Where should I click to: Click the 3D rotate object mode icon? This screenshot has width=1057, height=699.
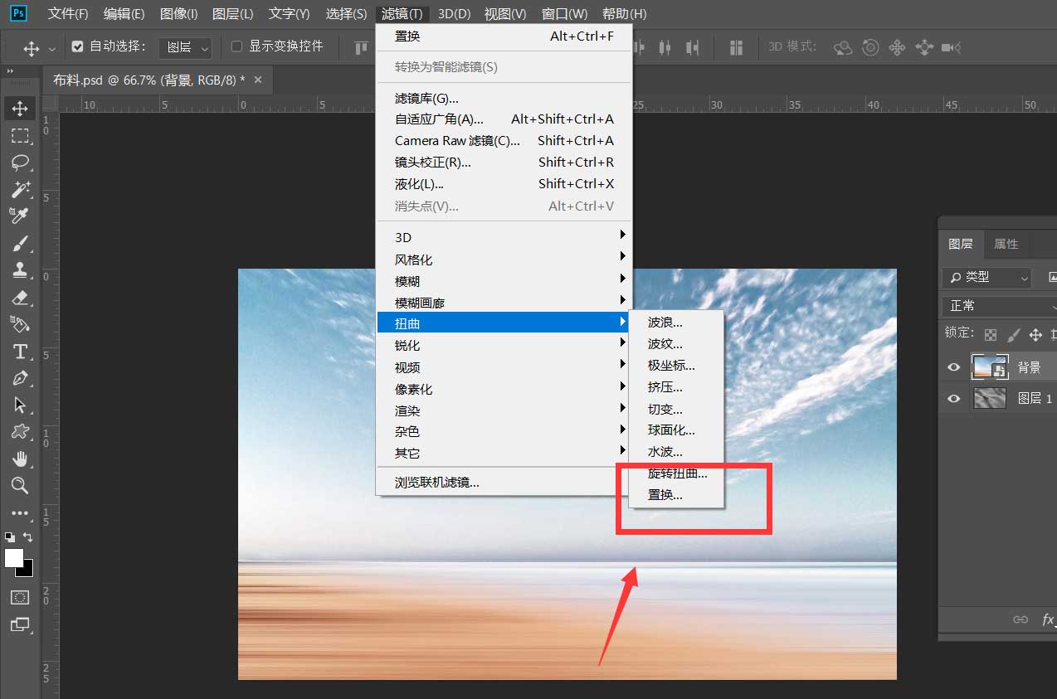click(843, 47)
